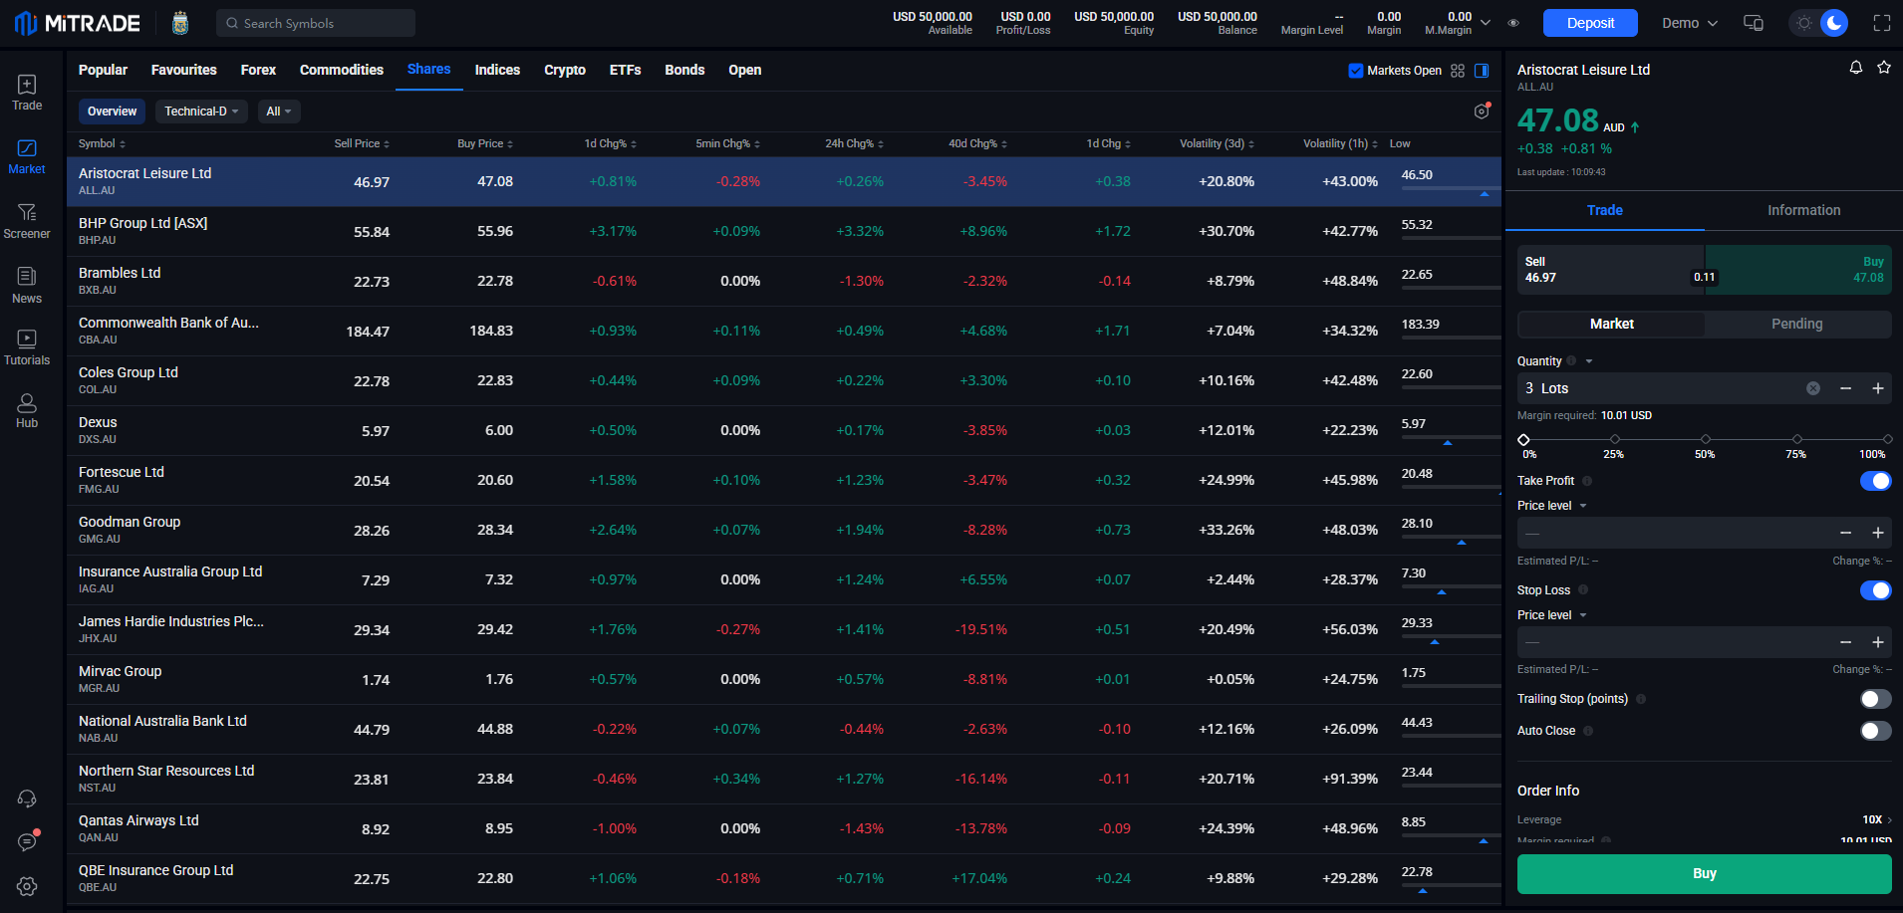Open the Demo account dropdown
The height and width of the screenshot is (913, 1903).
coord(1689,23)
